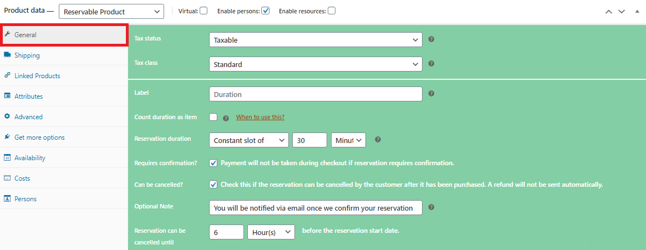Viewport: 646px width, 250px height.
Task: Click the help icon beside Tax class
Action: (431, 64)
